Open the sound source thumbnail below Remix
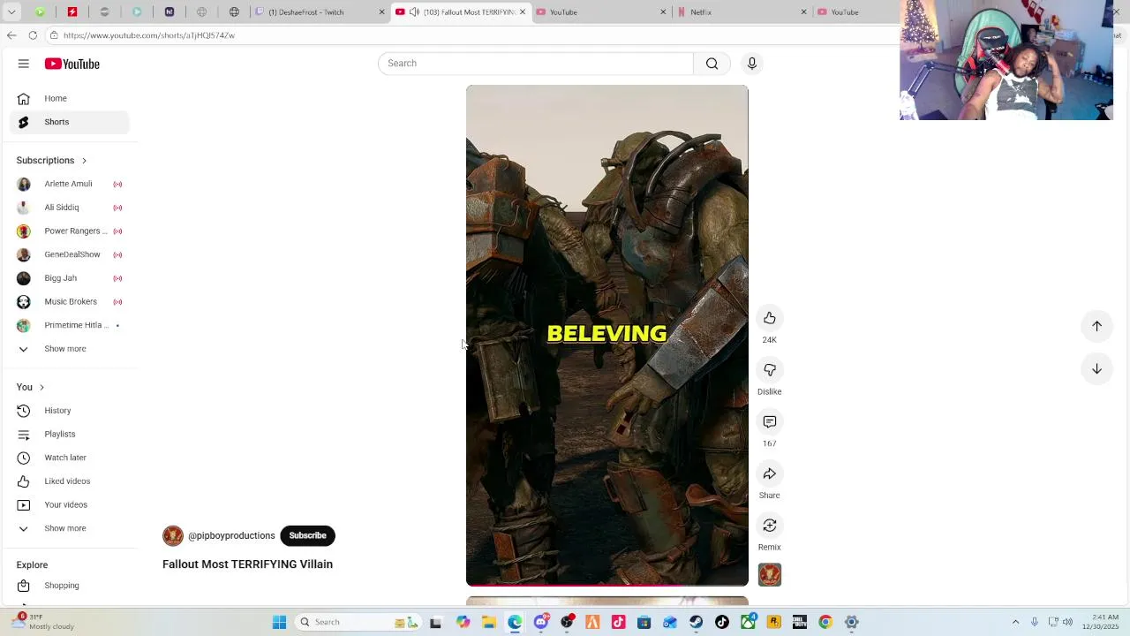The height and width of the screenshot is (636, 1130). [x=770, y=575]
